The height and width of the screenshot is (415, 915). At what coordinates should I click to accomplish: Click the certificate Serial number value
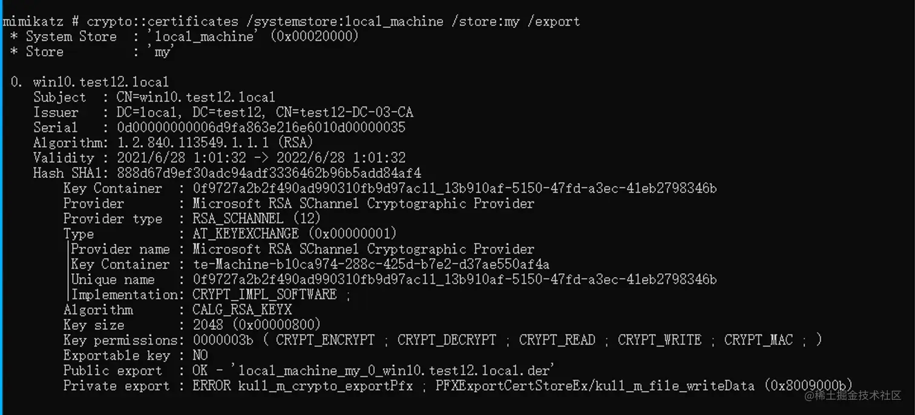[x=261, y=127]
